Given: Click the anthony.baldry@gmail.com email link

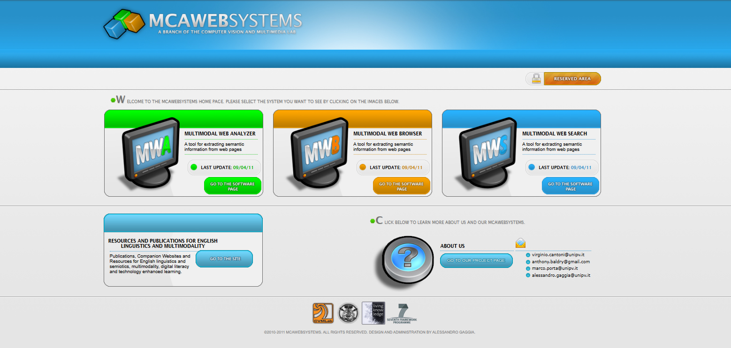Looking at the screenshot, I should [560, 262].
